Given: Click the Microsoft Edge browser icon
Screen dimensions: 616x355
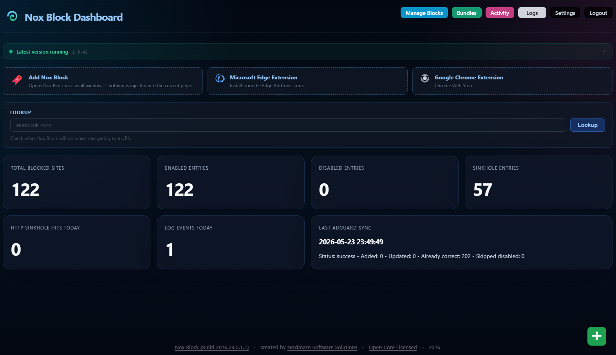Looking at the screenshot, I should 220,78.
